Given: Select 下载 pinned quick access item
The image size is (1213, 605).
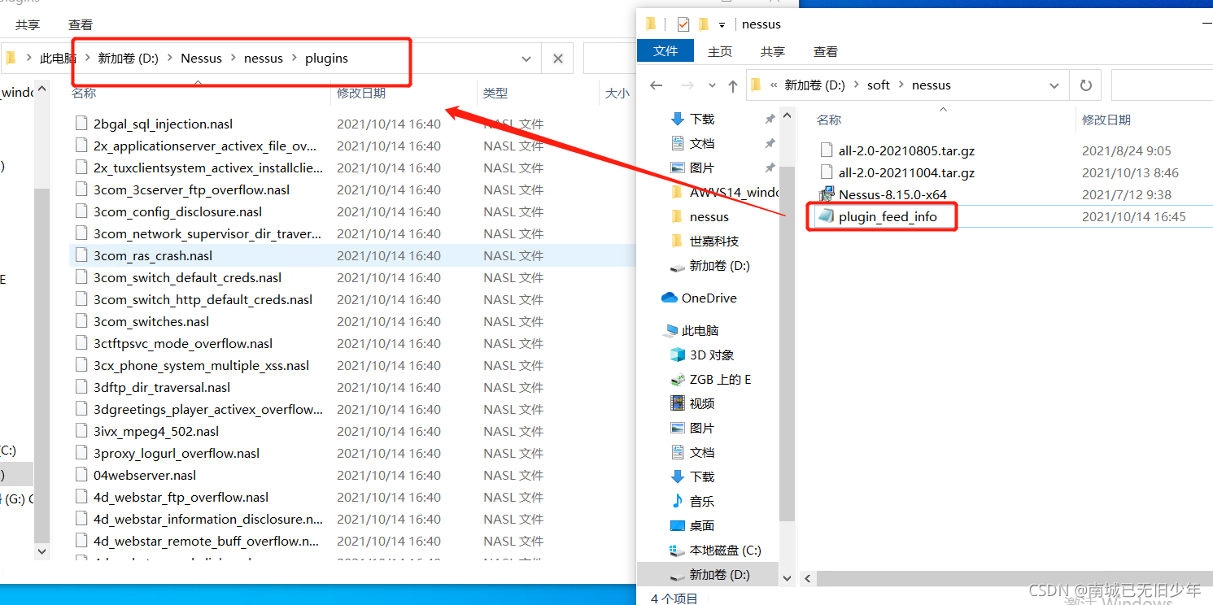Looking at the screenshot, I should [701, 119].
